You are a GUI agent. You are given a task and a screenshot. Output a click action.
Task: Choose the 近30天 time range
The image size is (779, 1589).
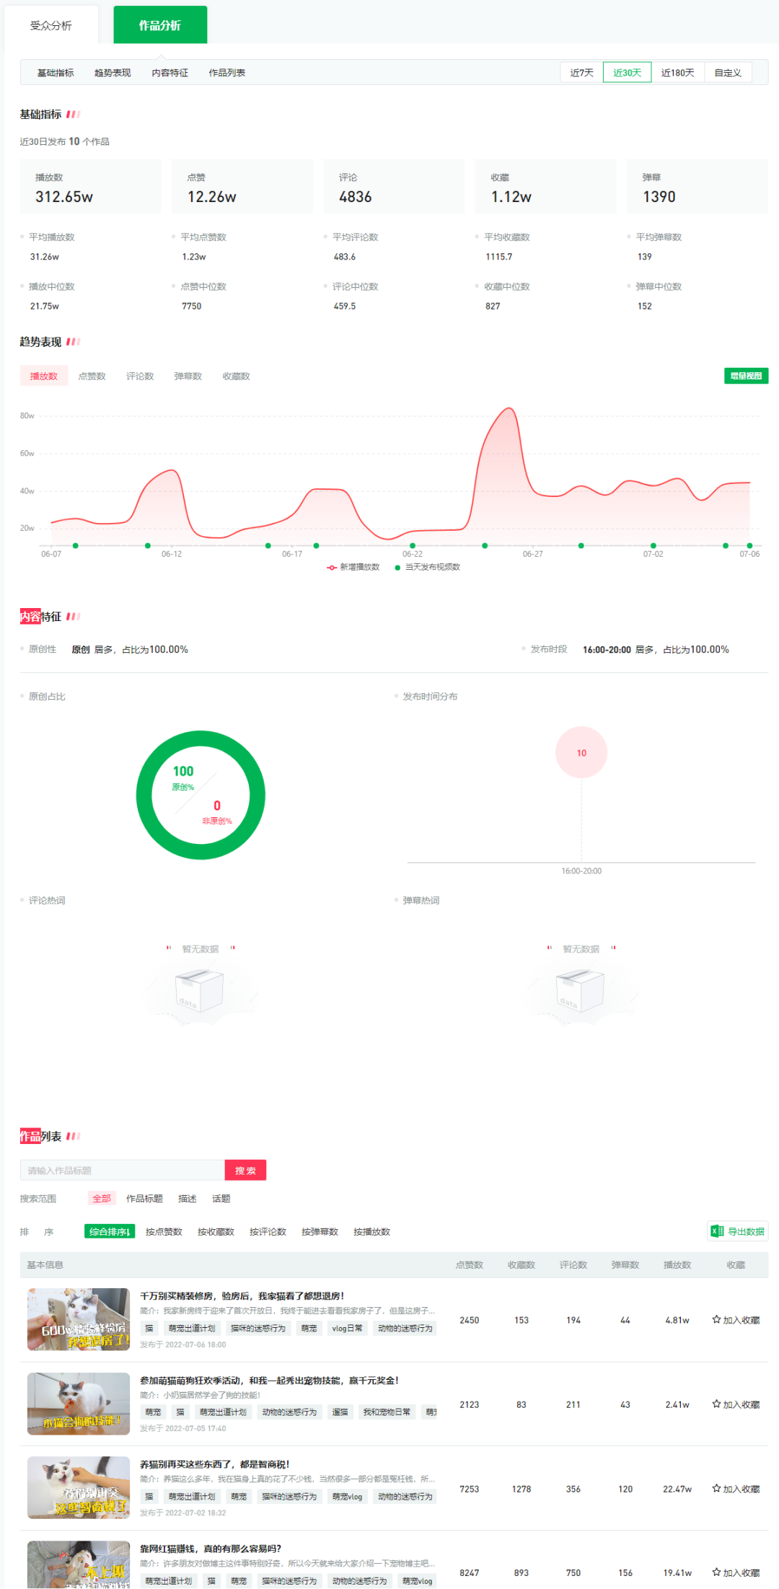pos(628,73)
